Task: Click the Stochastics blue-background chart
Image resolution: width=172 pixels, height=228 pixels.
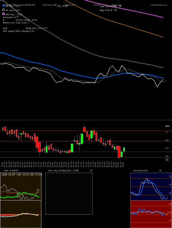Action: (151, 187)
